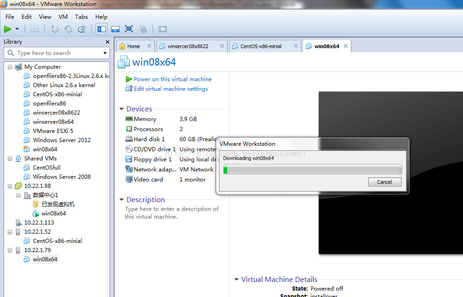This screenshot has height=297, width=463.
Task: Open the library search dropdown arrow
Action: tap(105, 53)
